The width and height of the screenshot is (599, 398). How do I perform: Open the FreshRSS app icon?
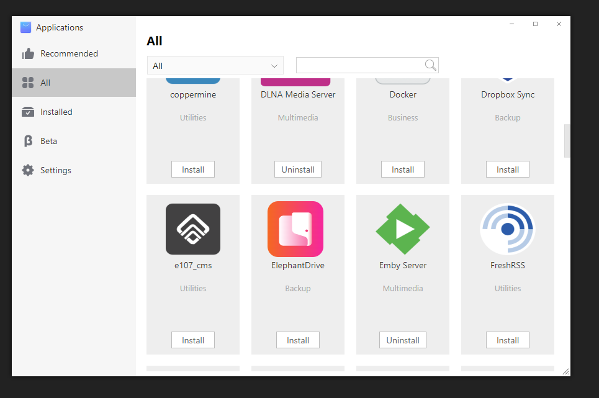click(x=507, y=228)
